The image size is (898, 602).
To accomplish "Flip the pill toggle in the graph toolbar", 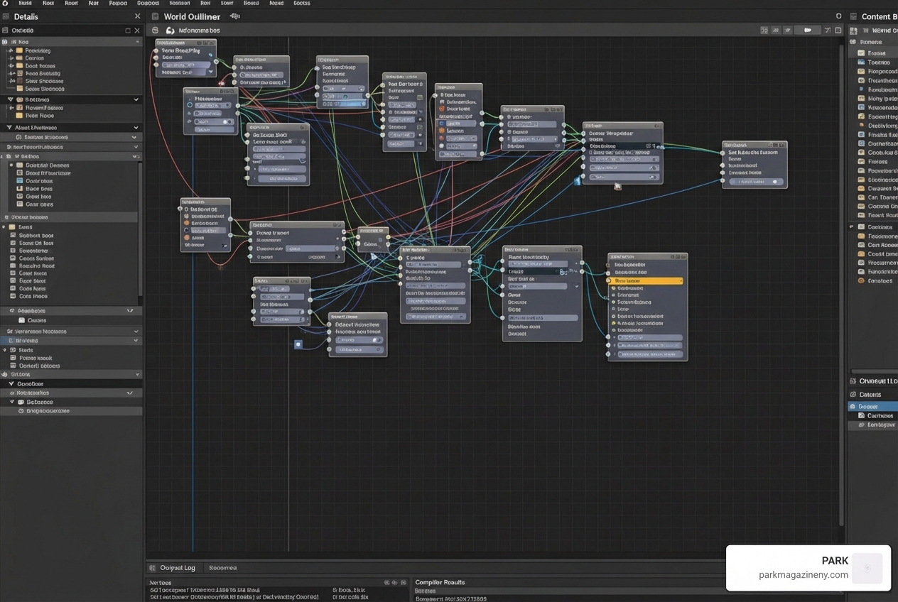I will click(808, 31).
